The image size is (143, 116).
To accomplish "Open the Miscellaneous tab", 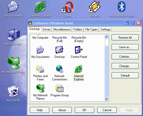I will tap(62, 29).
